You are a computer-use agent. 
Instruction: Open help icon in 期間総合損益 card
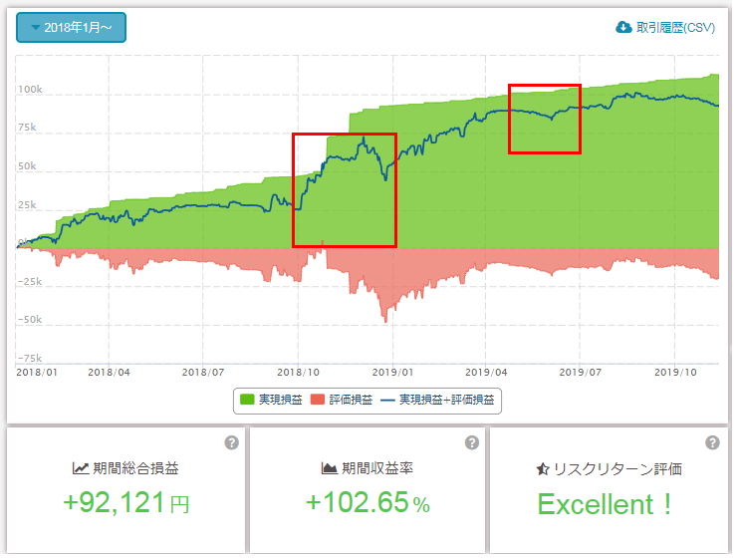click(x=231, y=442)
